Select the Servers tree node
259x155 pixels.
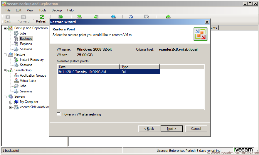(x=19, y=97)
